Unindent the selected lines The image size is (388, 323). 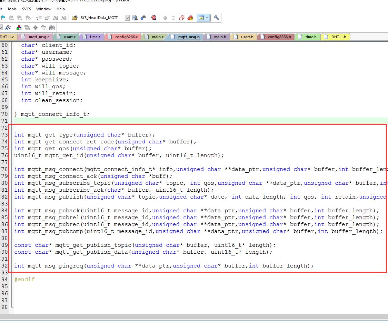(x=47, y=18)
